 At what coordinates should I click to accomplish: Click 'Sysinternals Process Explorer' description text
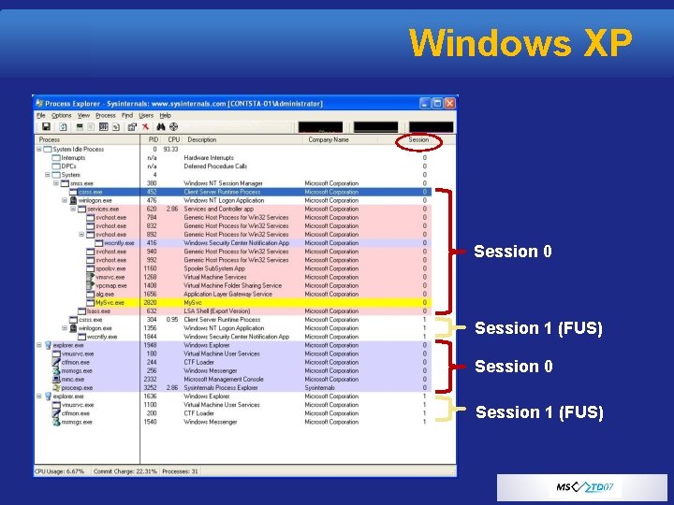pyautogui.click(x=221, y=388)
